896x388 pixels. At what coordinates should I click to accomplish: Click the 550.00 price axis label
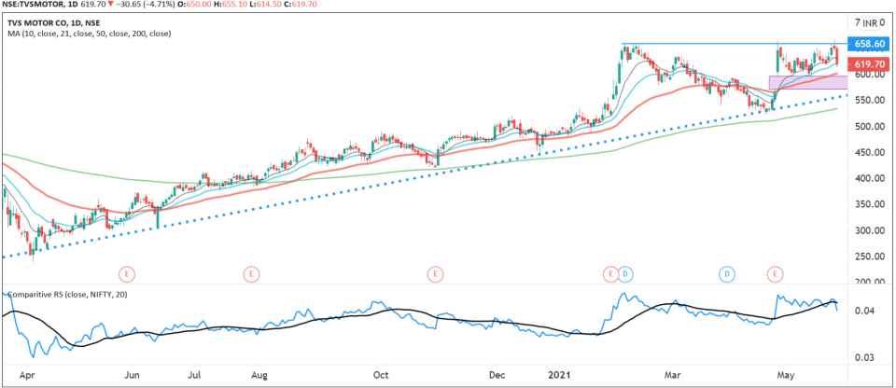coord(870,101)
